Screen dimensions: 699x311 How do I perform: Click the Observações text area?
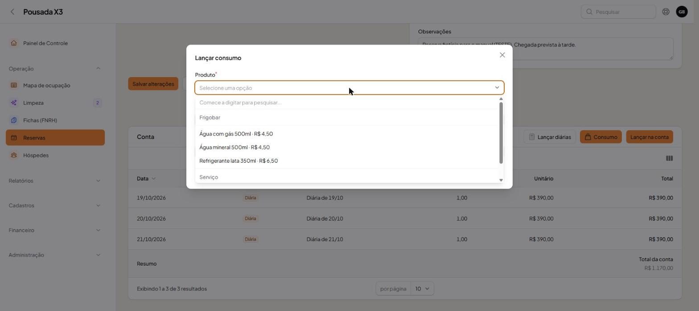pos(545,49)
